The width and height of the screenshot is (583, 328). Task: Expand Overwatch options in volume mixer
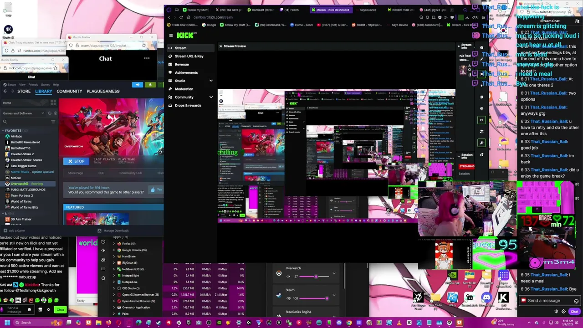pos(334,273)
